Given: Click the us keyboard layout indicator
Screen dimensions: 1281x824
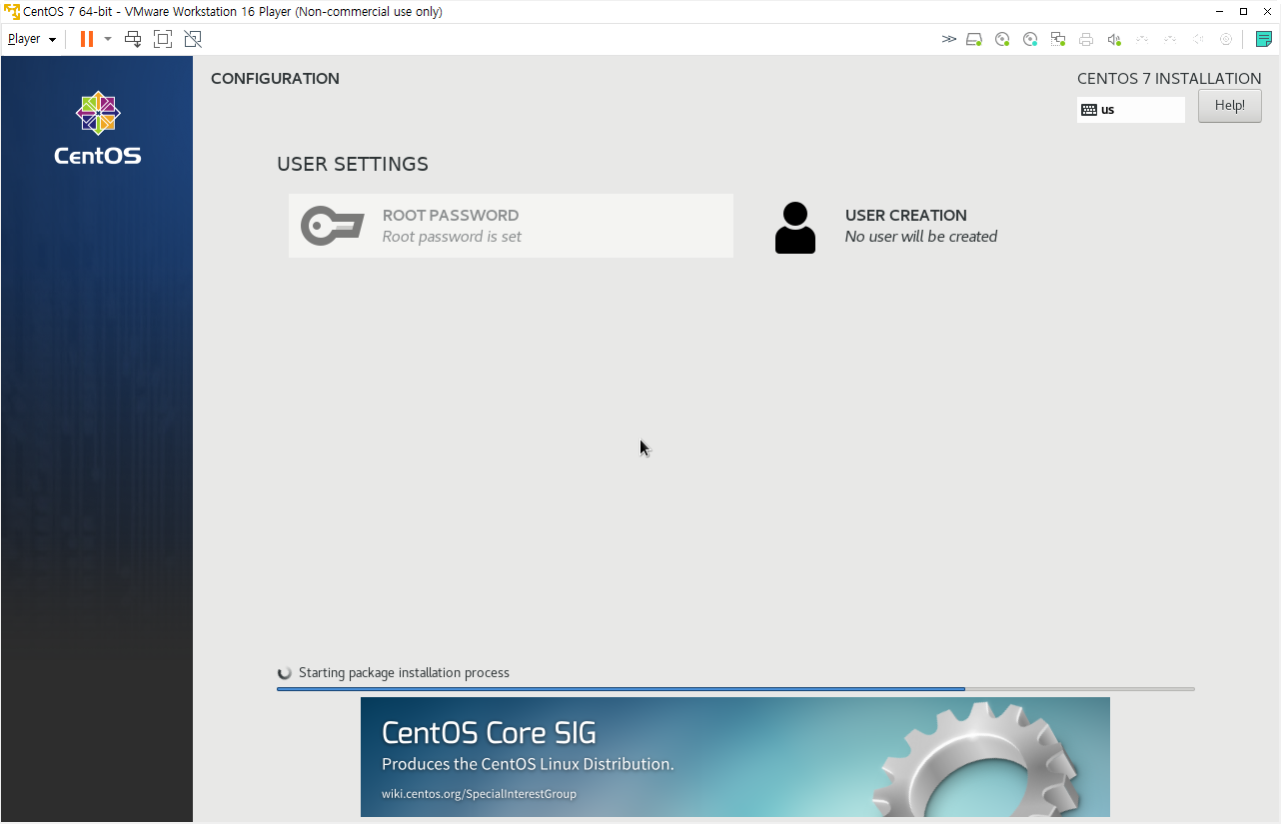Looking at the screenshot, I should (x=1131, y=110).
